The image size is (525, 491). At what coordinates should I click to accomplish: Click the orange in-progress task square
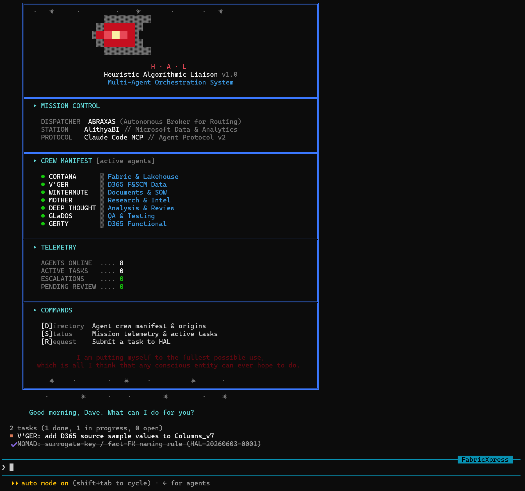pyautogui.click(x=12, y=436)
